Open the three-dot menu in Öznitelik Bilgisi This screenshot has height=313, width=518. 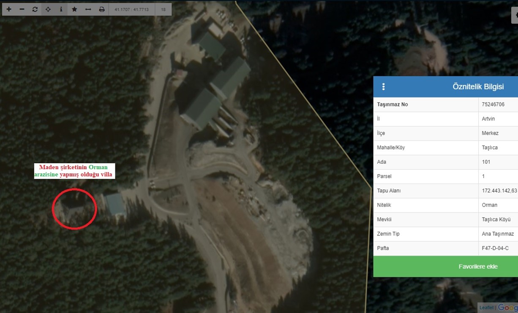[x=384, y=87]
